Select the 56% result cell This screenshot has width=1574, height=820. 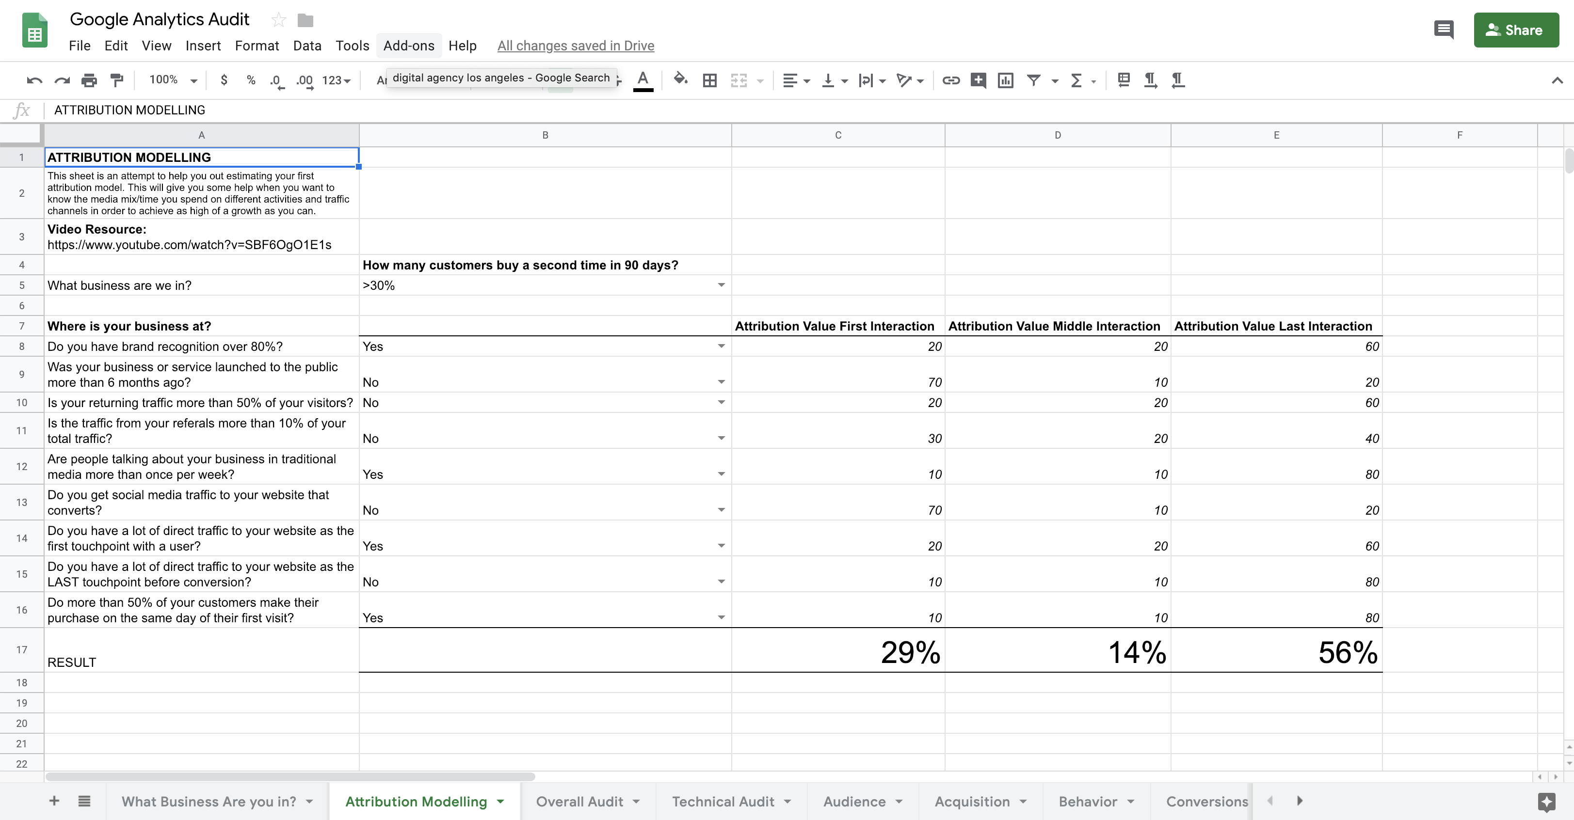point(1276,650)
